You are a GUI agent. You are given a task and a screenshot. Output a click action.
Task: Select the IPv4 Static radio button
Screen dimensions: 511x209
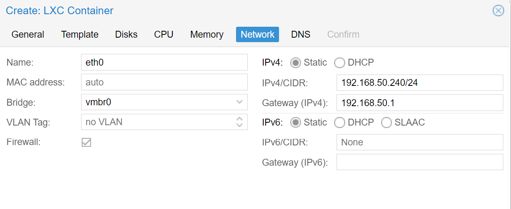tap(296, 63)
